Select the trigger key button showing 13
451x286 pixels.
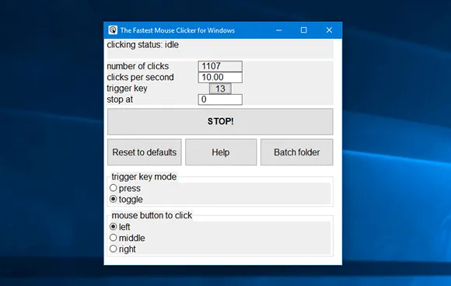220,89
